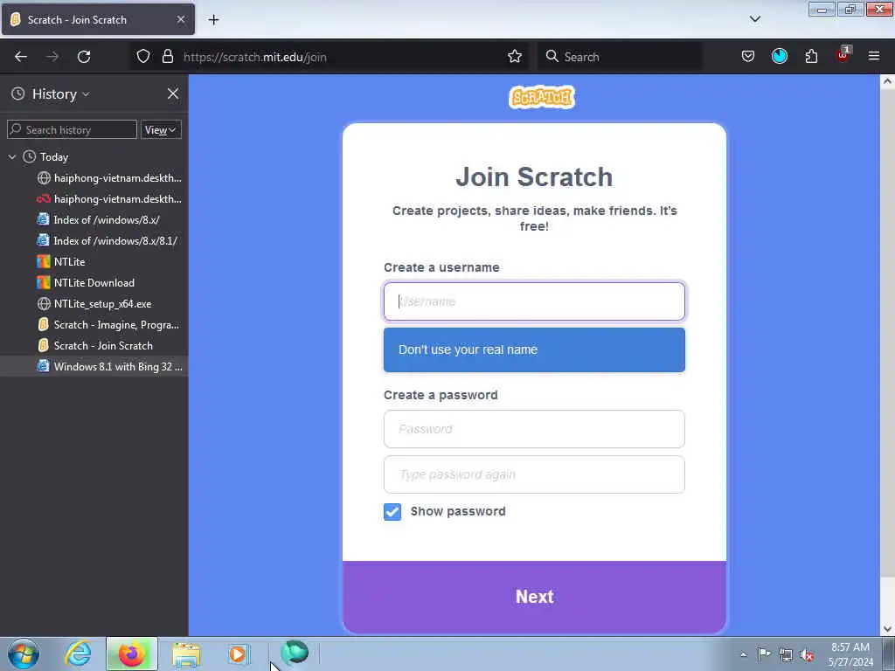Screen dimensions: 895x671
Task: Click the Firefox taskbar icon
Action: (132, 654)
